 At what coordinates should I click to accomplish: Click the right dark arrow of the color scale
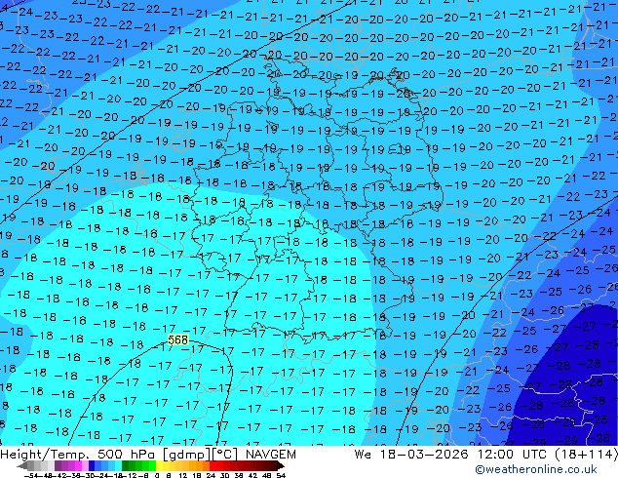click(281, 466)
